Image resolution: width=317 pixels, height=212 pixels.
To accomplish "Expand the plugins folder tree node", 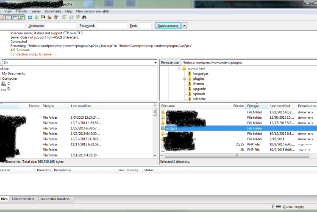I will tap(184, 79).
